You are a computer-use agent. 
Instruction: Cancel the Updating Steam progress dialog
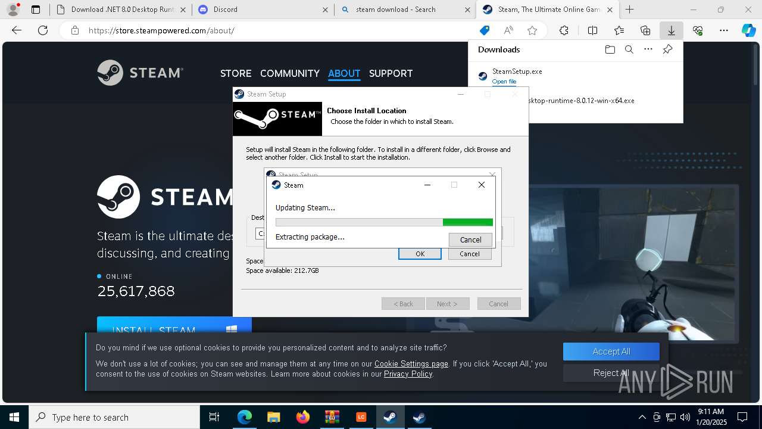point(470,240)
